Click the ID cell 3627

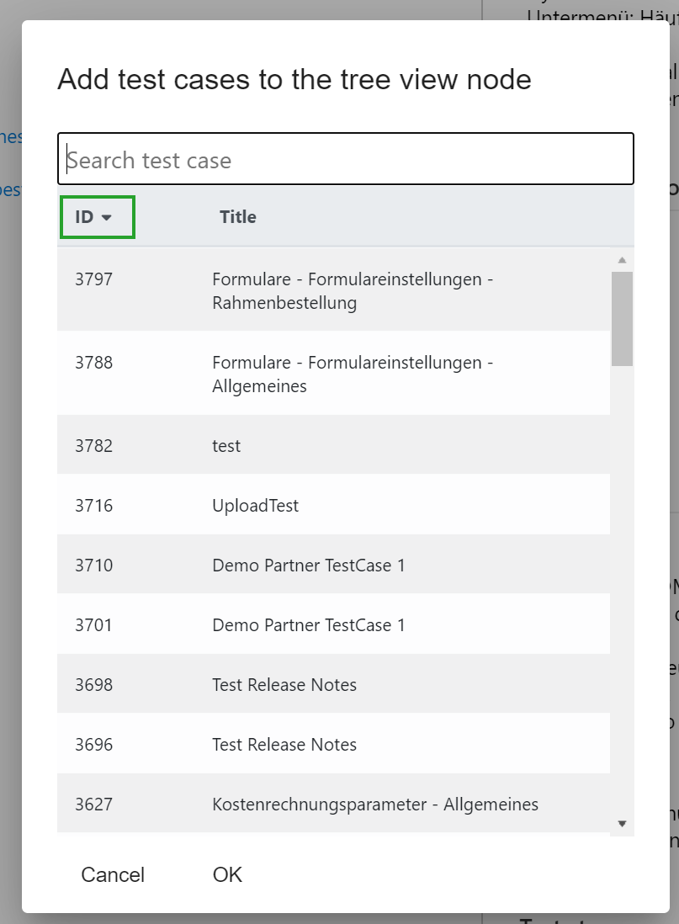click(93, 805)
